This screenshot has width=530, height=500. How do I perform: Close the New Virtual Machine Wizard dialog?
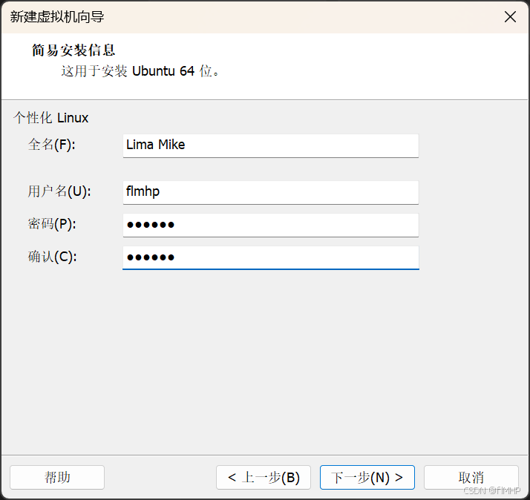click(x=510, y=16)
